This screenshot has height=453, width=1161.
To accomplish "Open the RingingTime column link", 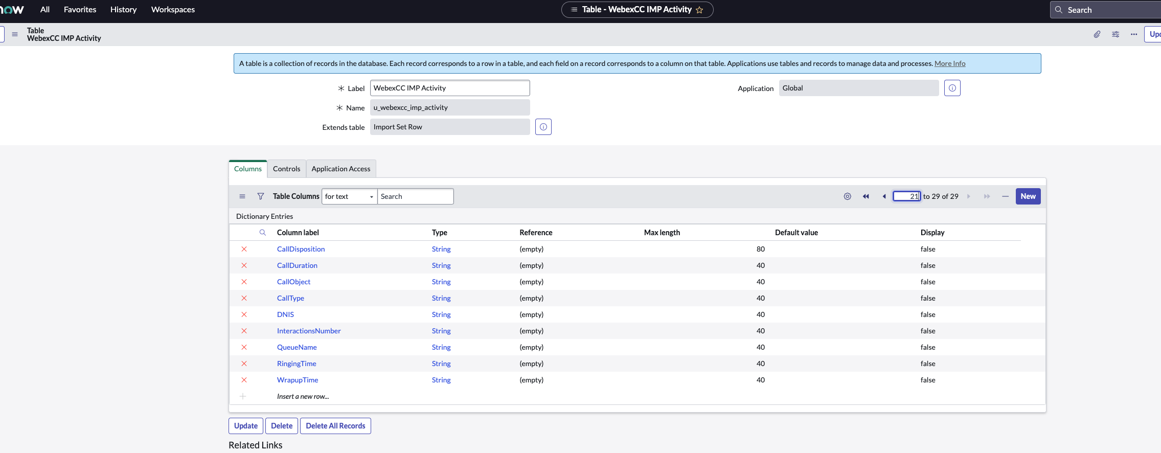I will 297,364.
